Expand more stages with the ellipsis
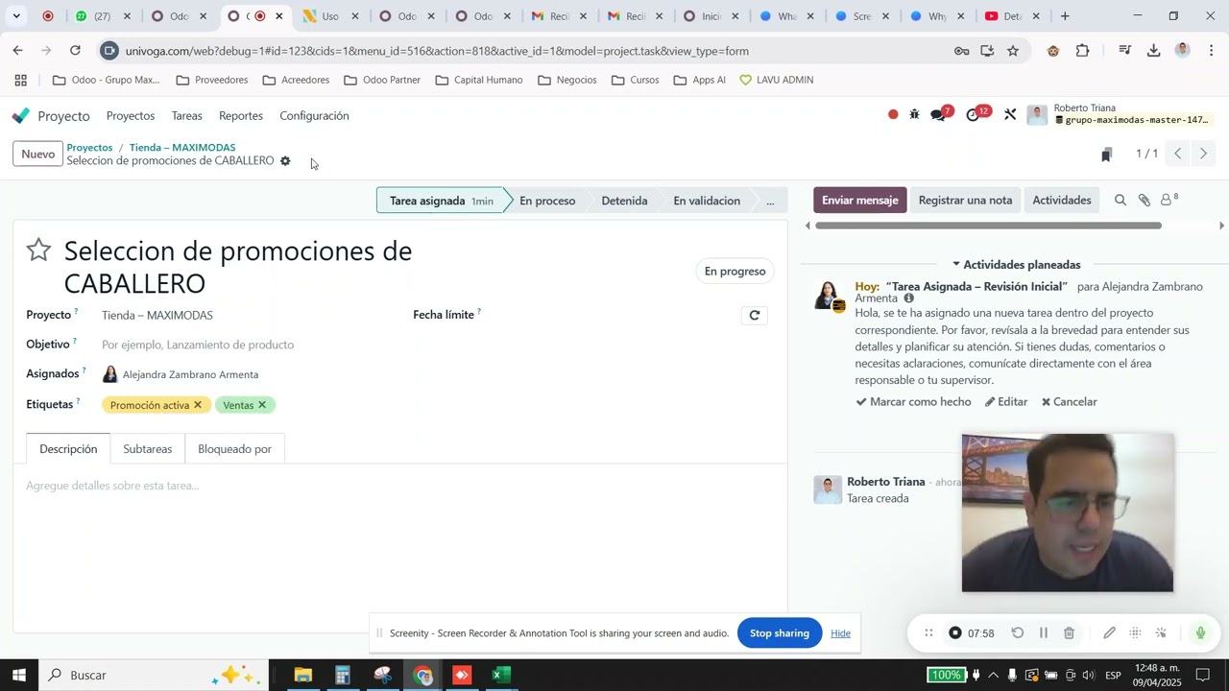This screenshot has height=691, width=1229. [770, 201]
